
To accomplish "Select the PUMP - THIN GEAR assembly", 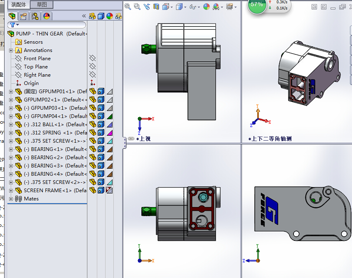I will coord(47,34).
